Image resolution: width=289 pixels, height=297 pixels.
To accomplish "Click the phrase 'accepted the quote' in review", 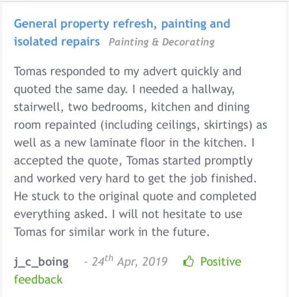I will pos(66,160).
